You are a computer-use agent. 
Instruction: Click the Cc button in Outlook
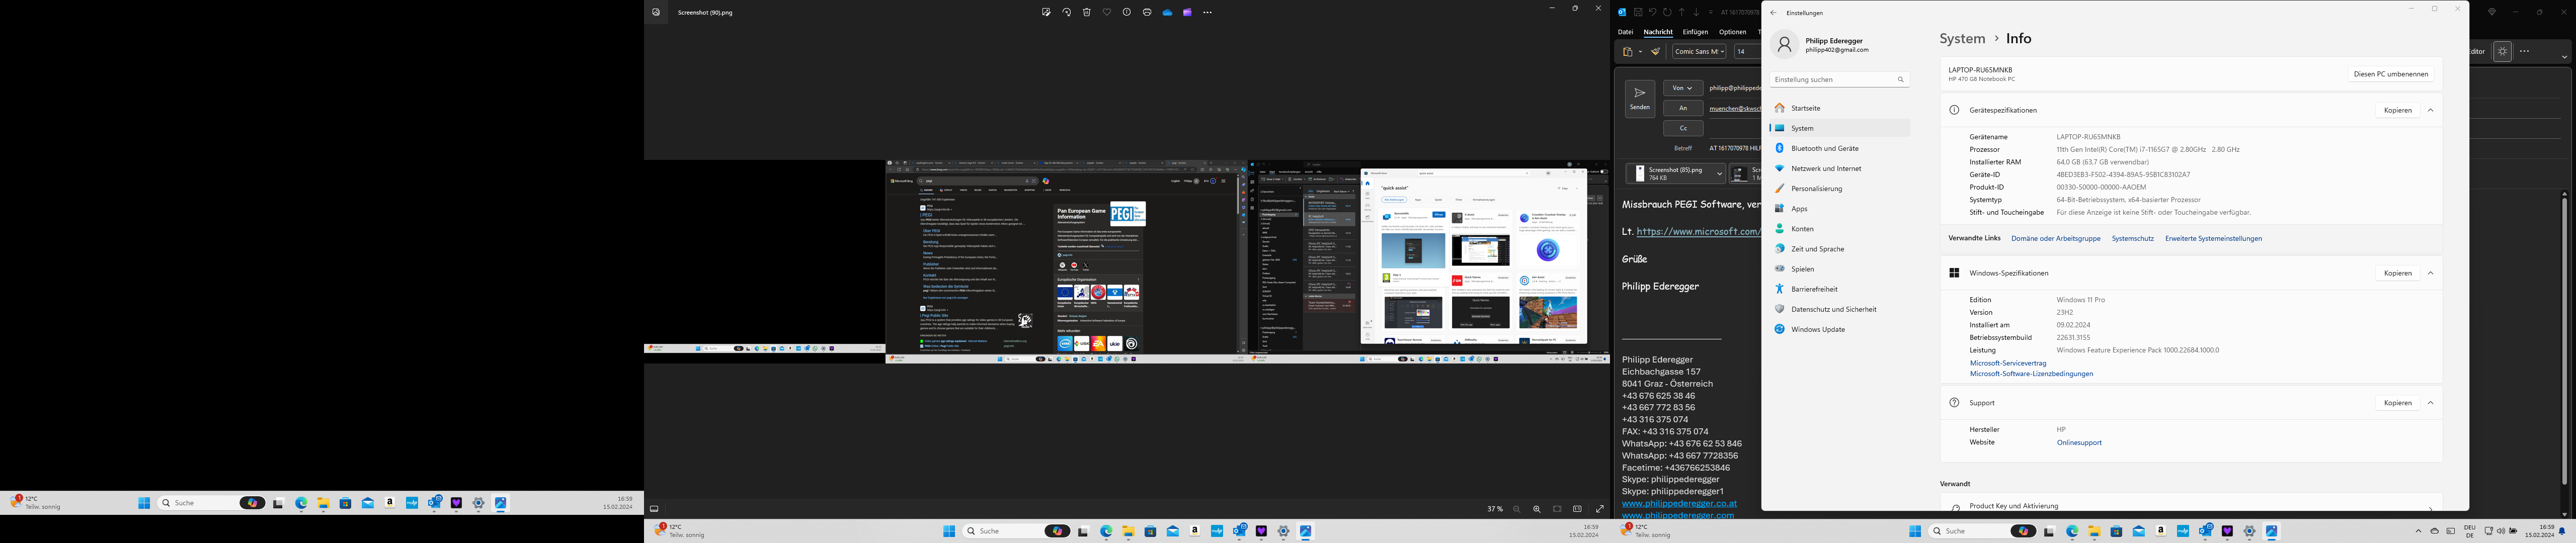point(1683,128)
